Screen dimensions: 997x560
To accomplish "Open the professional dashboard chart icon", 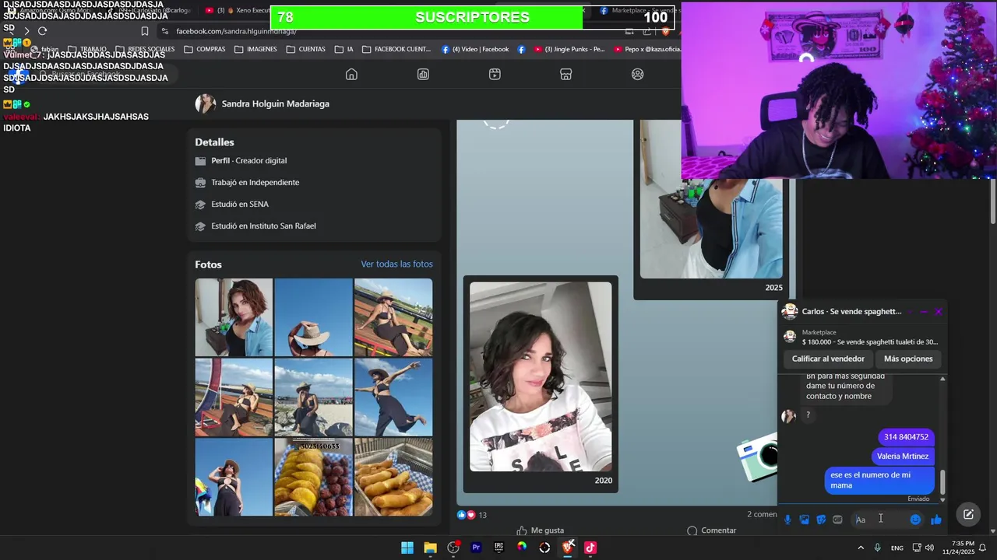I will [x=423, y=74].
